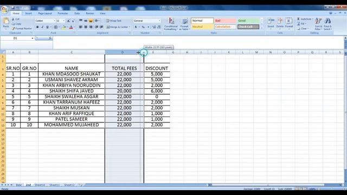Click the Decrease Decimal icon
The image size is (347, 195).
point(159,27)
